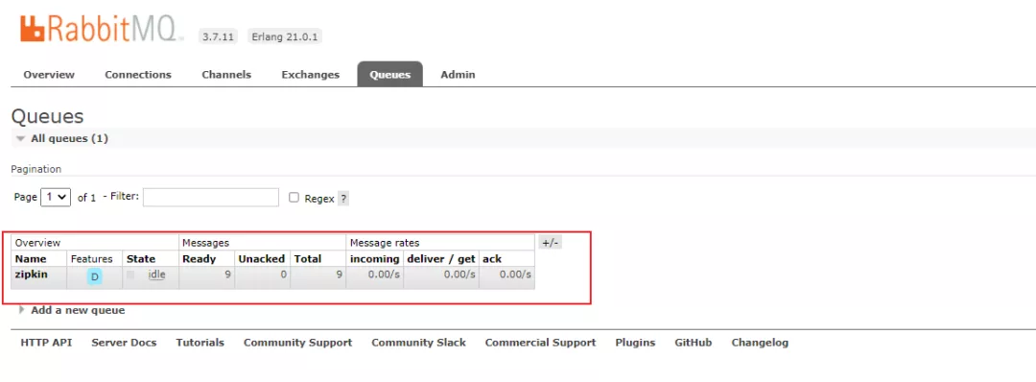Open the Page number dropdown
1036x382 pixels.
coord(56,197)
